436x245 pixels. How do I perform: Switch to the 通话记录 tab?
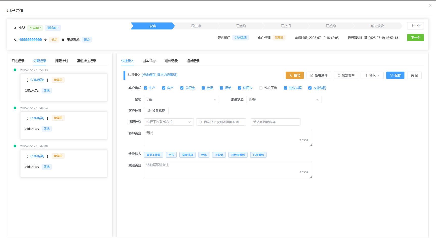pyautogui.click(x=193, y=61)
